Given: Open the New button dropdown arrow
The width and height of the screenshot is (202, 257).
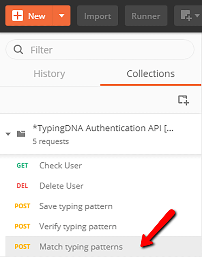Looking at the screenshot, I should 62,16.
